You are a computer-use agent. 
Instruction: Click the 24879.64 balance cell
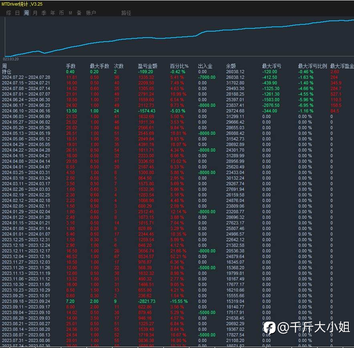pos(235,256)
